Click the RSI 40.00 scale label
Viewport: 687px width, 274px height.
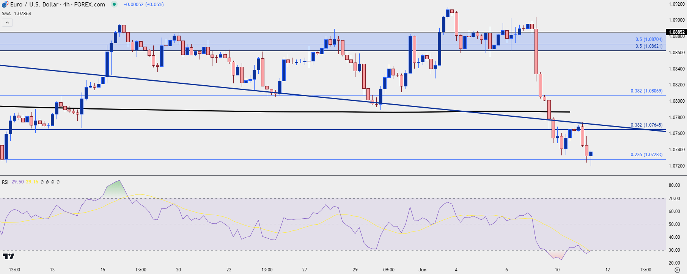(674, 237)
